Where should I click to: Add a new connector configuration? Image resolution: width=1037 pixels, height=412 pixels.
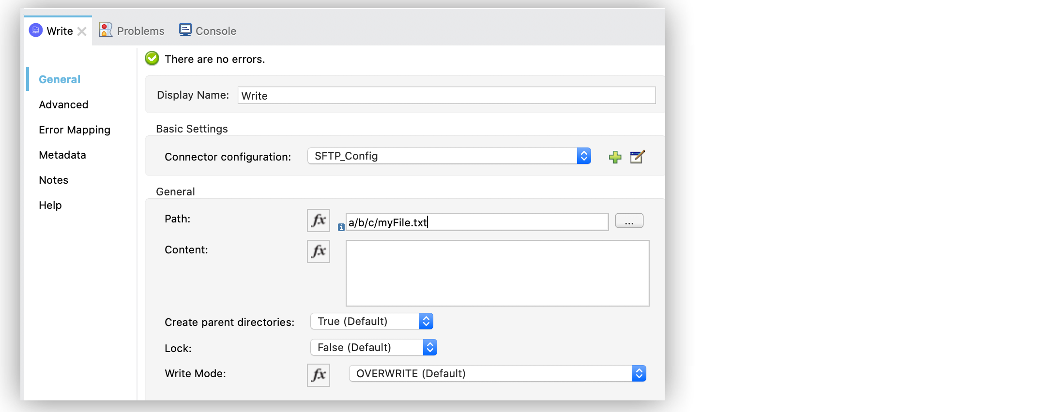point(614,157)
